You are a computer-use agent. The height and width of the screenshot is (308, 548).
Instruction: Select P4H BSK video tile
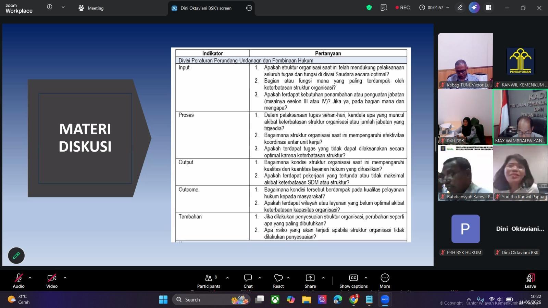(x=465, y=117)
